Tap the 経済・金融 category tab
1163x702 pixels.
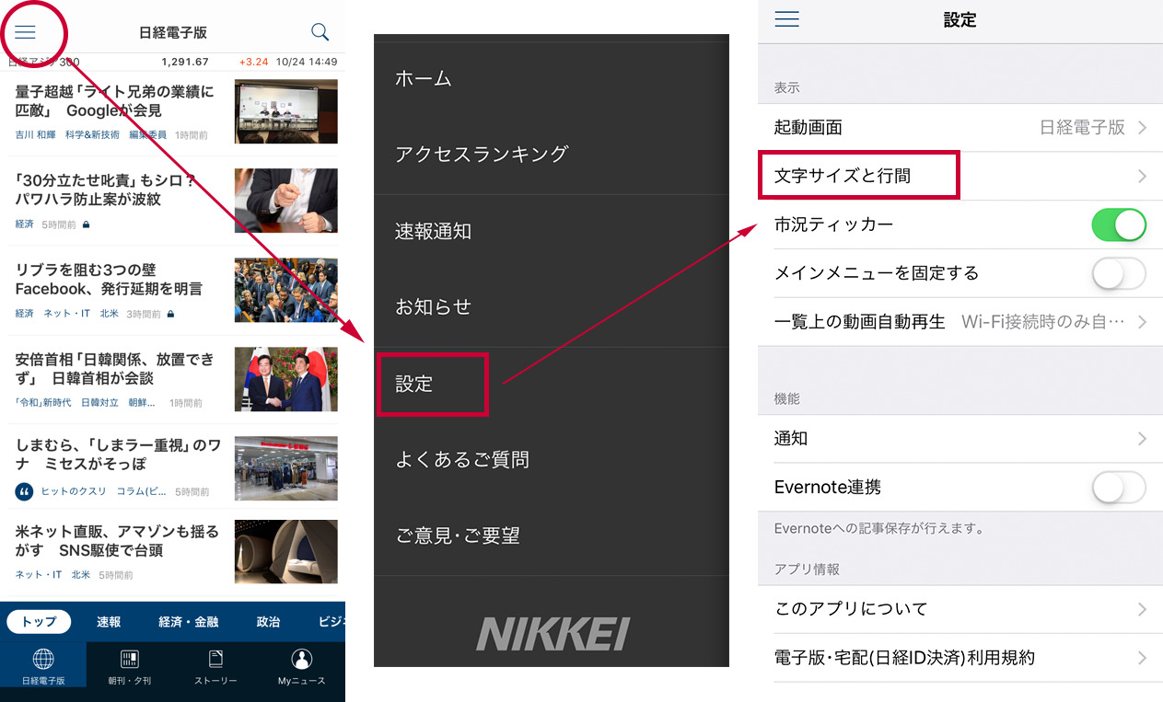(x=189, y=622)
